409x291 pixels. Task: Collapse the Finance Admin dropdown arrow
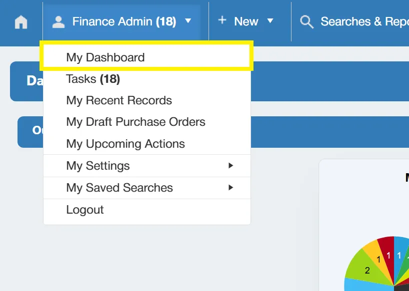[188, 21]
